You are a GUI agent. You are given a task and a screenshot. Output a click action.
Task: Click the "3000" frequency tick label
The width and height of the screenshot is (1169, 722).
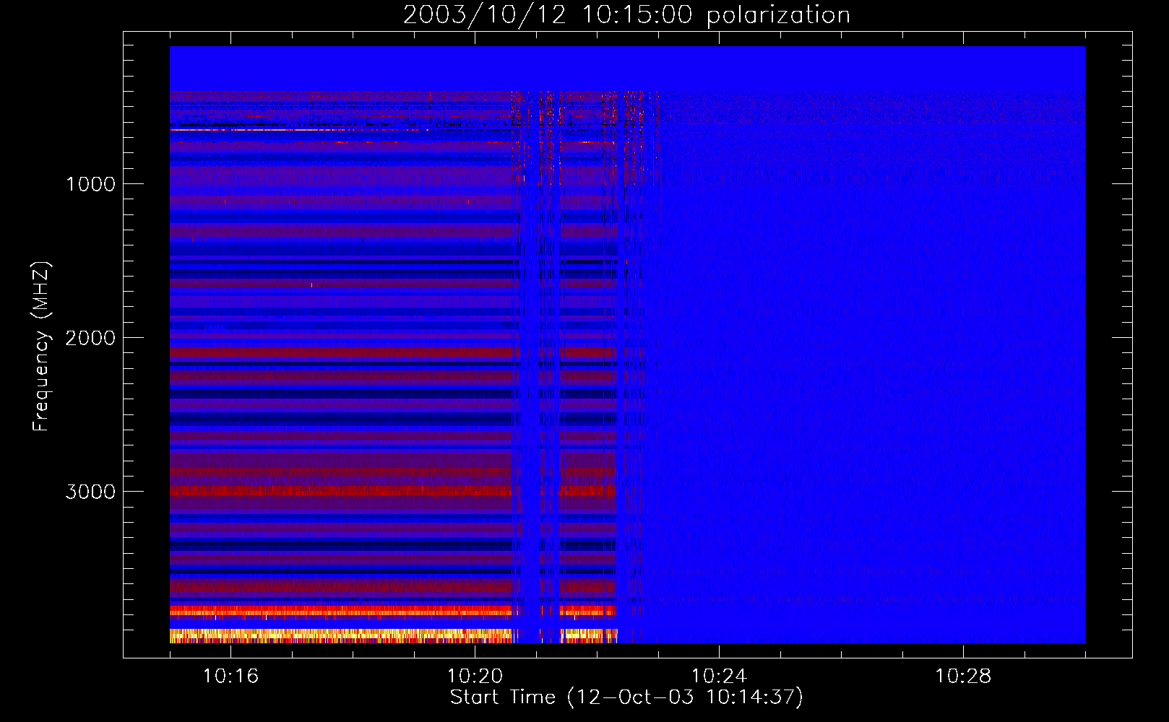pyautogui.click(x=90, y=492)
